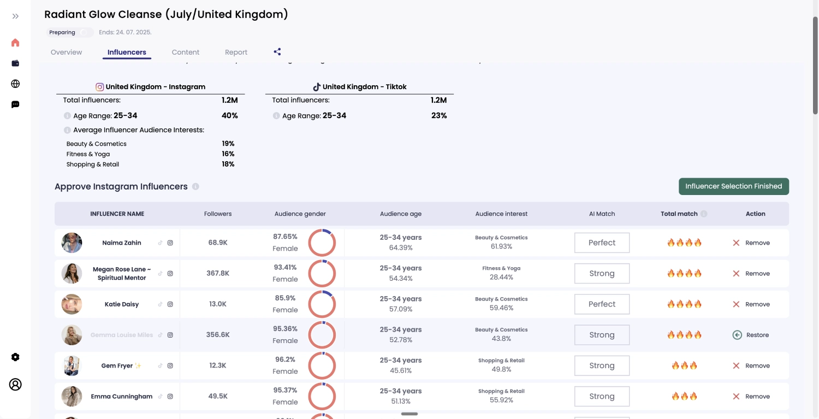
Task: Remove Megan Rose Lane from the list
Action: (x=751, y=273)
